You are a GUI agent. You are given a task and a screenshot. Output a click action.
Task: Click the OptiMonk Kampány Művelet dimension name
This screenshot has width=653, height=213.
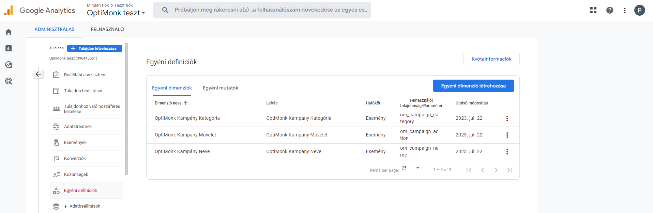(185, 135)
